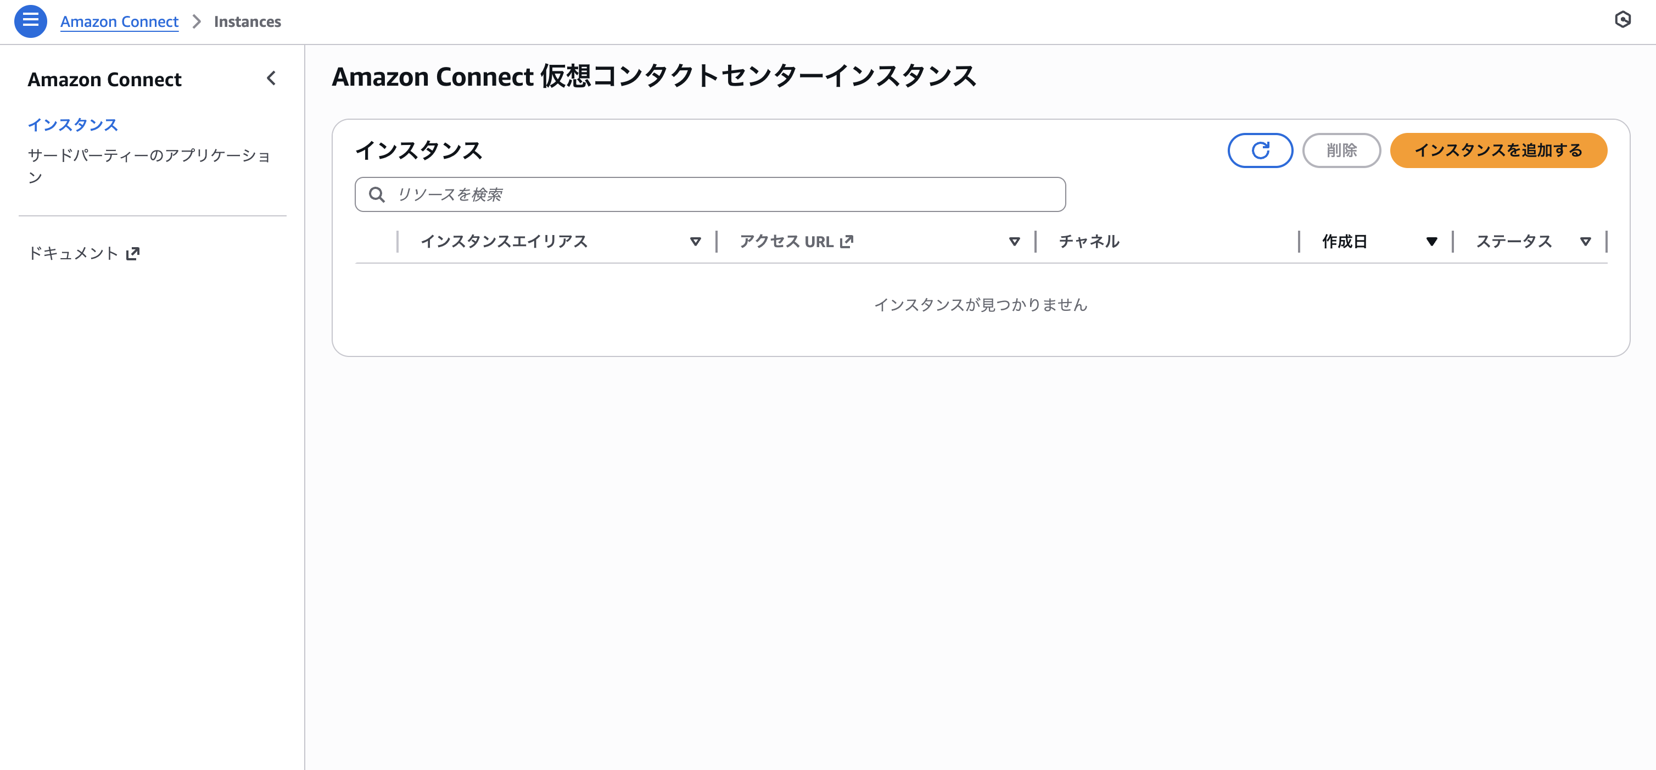Image resolution: width=1656 pixels, height=770 pixels.
Task: Open the インスタンスエイリアス column sort dropdown
Action: pos(695,241)
